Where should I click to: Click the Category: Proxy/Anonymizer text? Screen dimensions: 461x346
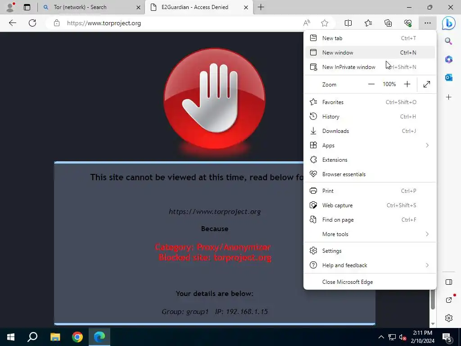pos(212,247)
